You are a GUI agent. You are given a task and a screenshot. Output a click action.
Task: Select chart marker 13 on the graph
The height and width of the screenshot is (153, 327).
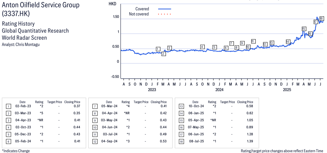coord(271,43)
